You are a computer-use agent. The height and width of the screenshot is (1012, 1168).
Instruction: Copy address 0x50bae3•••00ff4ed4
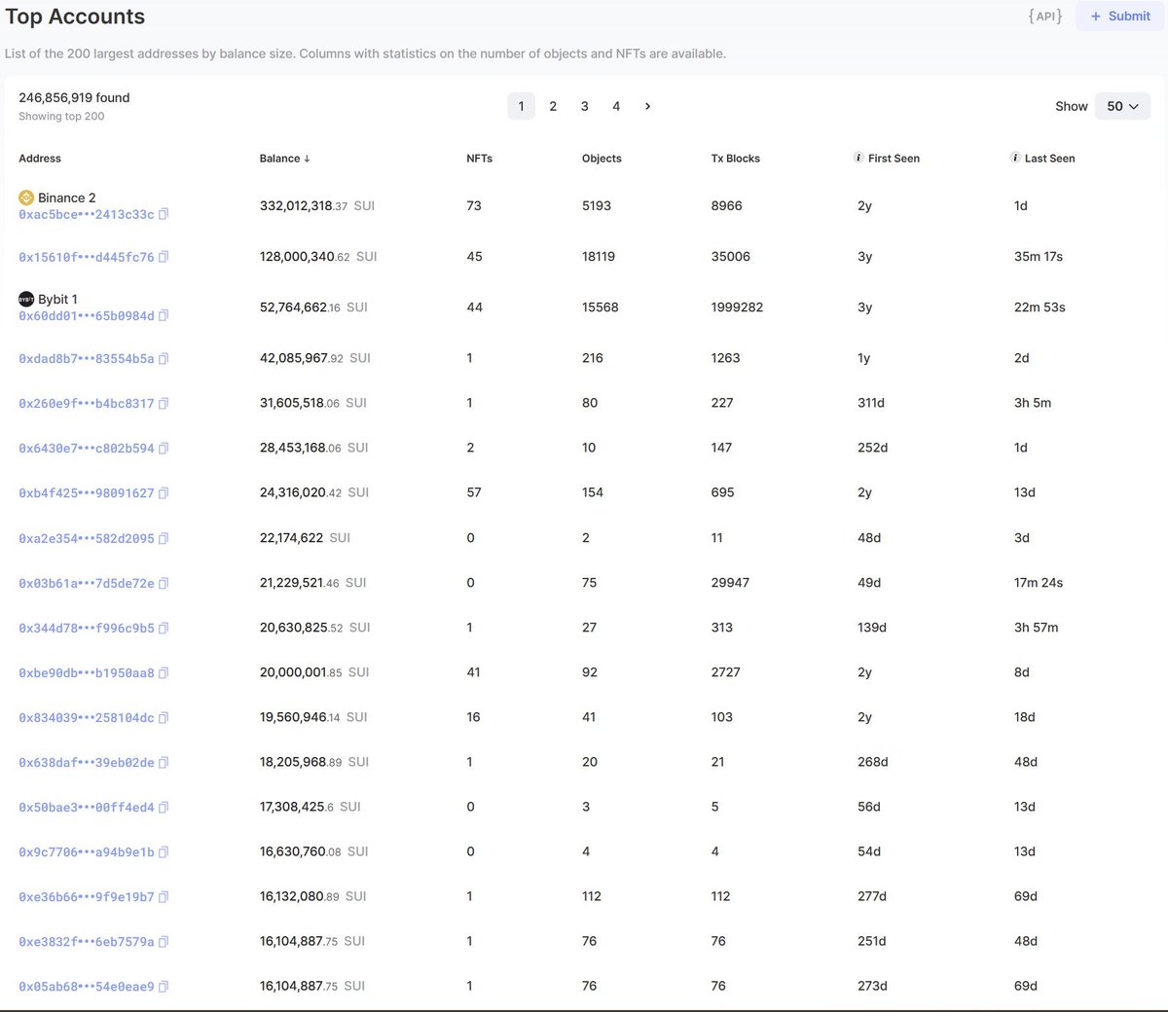pos(164,807)
